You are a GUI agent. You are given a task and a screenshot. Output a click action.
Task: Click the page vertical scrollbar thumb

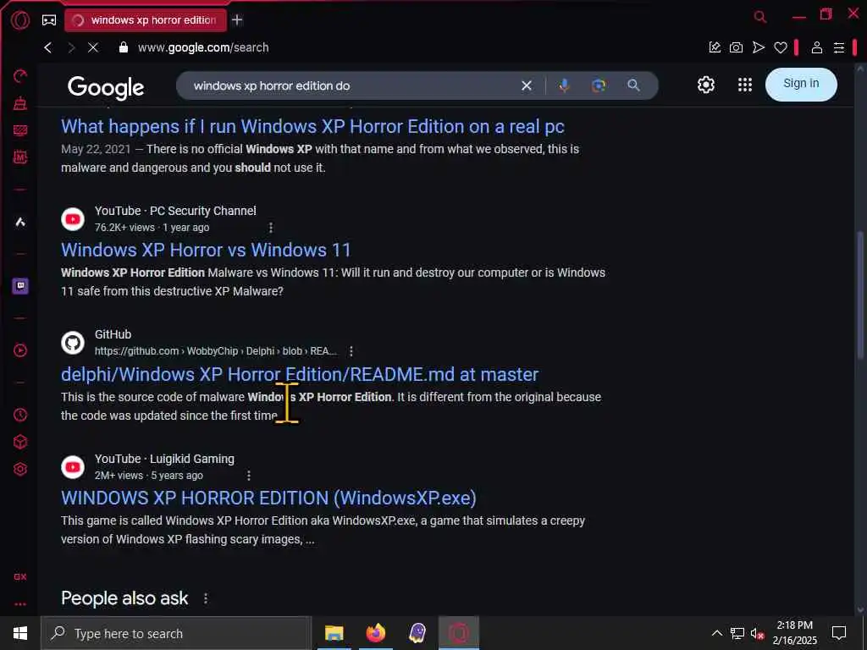[860, 295]
